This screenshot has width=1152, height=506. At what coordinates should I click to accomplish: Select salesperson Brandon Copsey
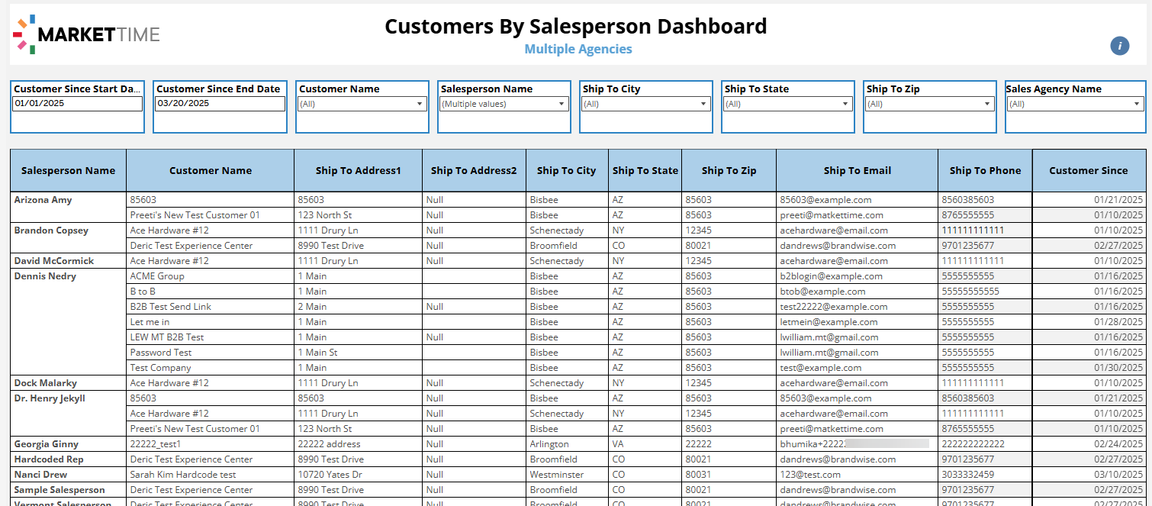tap(51, 230)
